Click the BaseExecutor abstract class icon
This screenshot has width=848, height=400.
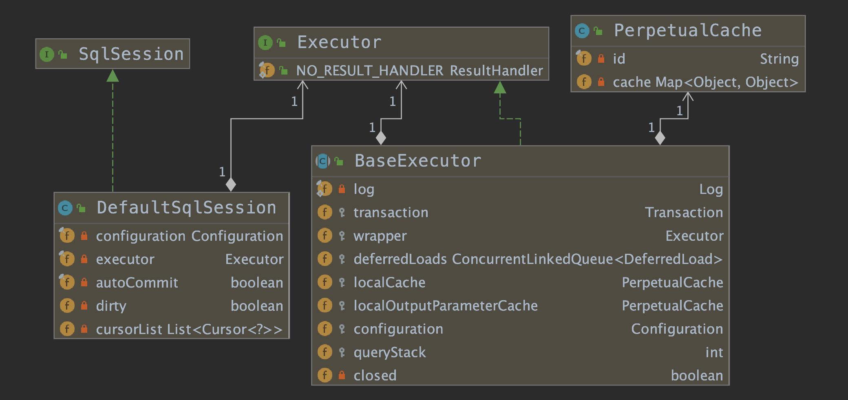click(x=322, y=161)
